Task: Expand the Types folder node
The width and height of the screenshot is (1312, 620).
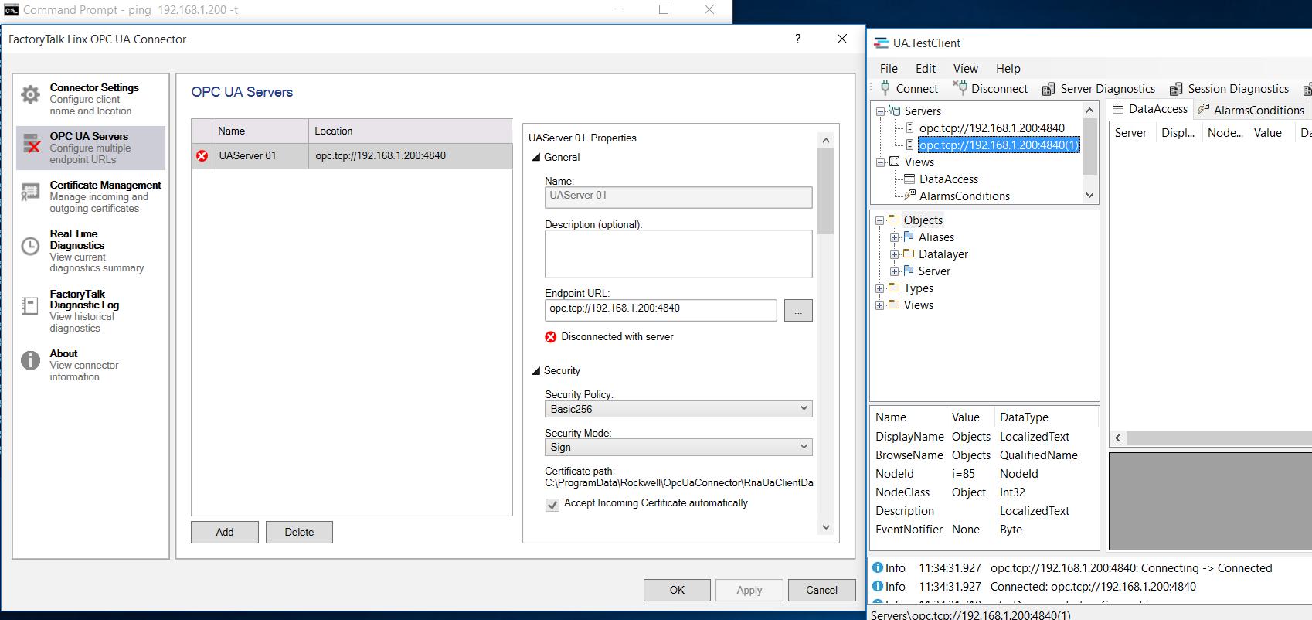Action: click(x=879, y=288)
